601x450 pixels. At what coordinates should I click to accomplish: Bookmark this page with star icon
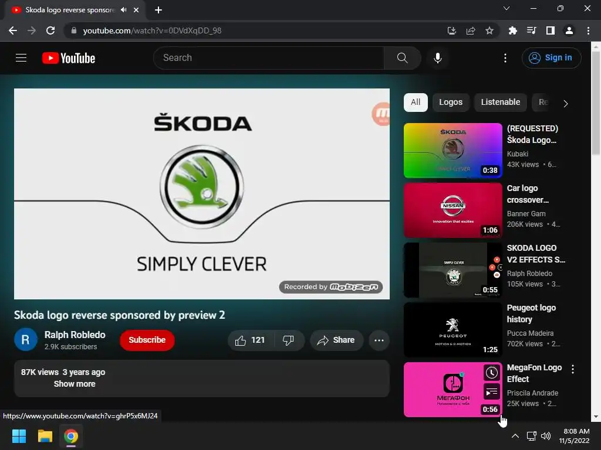pos(489,30)
